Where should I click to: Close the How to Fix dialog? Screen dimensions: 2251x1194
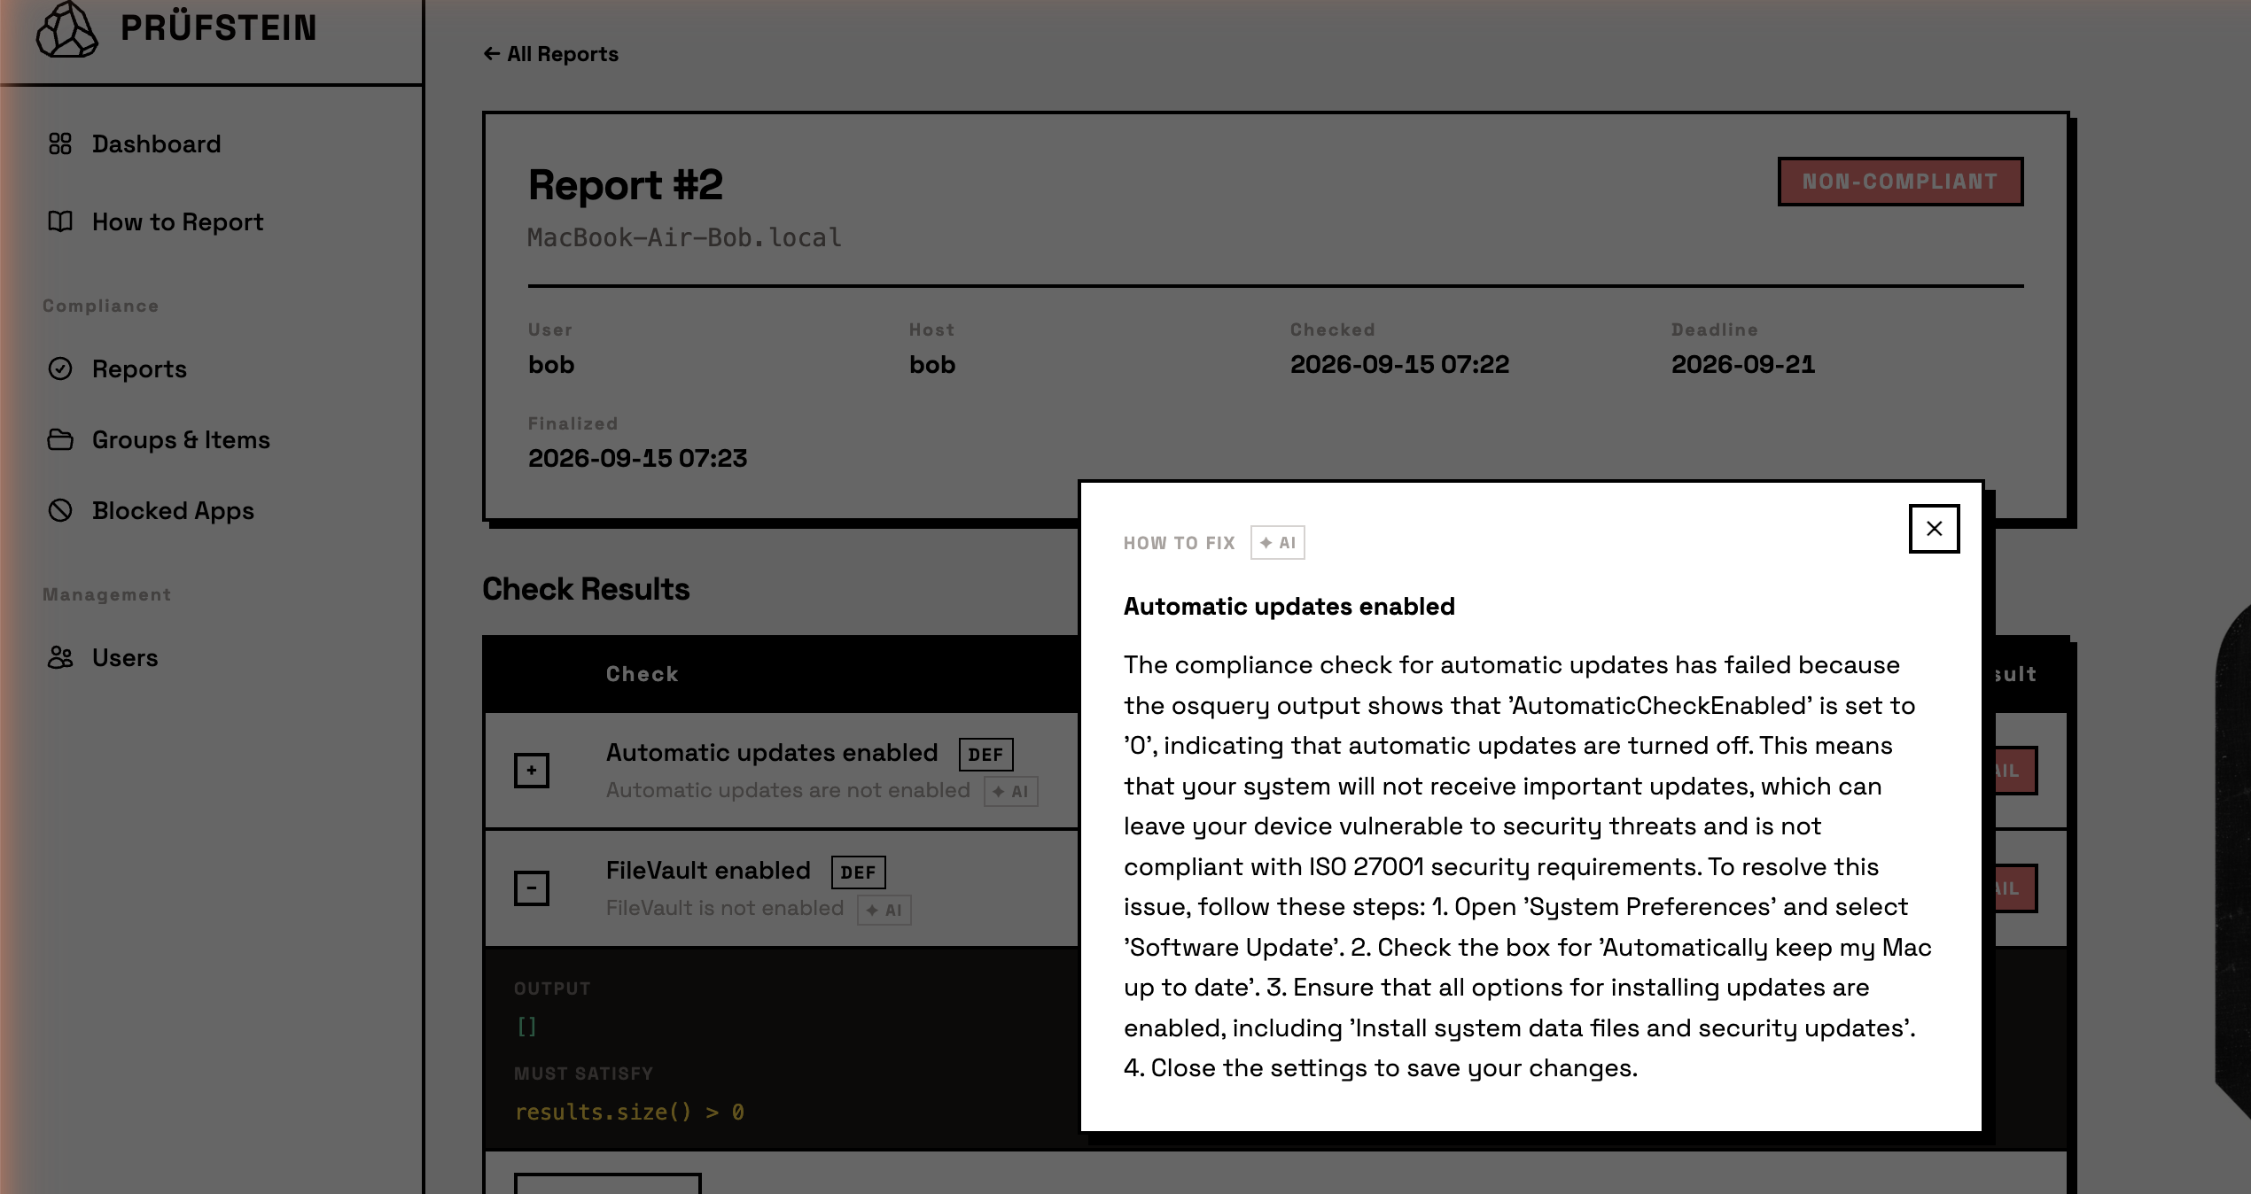tap(1934, 529)
